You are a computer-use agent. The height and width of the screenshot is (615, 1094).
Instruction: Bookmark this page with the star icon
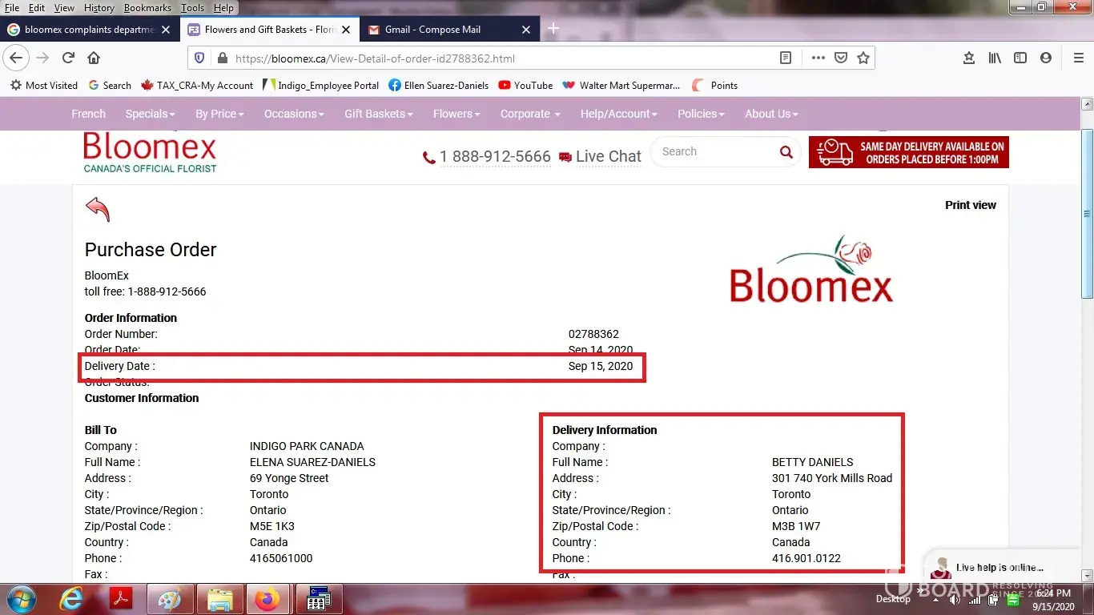863,58
